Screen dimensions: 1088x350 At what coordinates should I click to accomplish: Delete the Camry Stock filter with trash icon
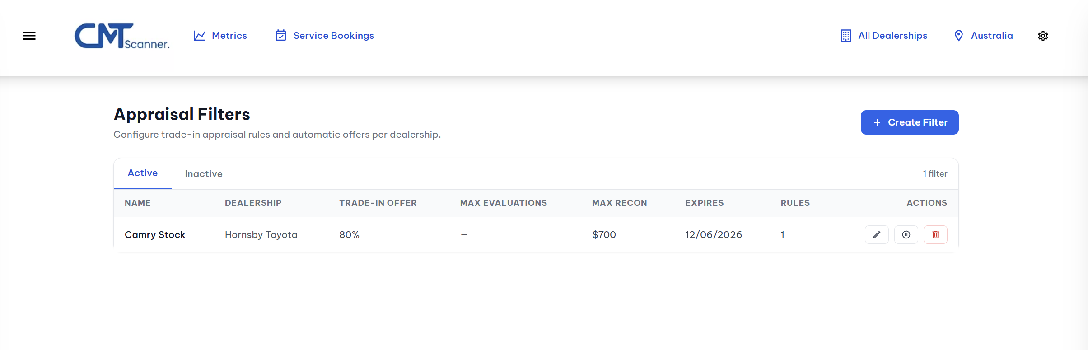pyautogui.click(x=935, y=235)
